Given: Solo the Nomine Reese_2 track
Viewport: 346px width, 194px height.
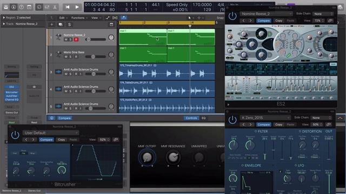Looking at the screenshot, I should pos(71,39).
